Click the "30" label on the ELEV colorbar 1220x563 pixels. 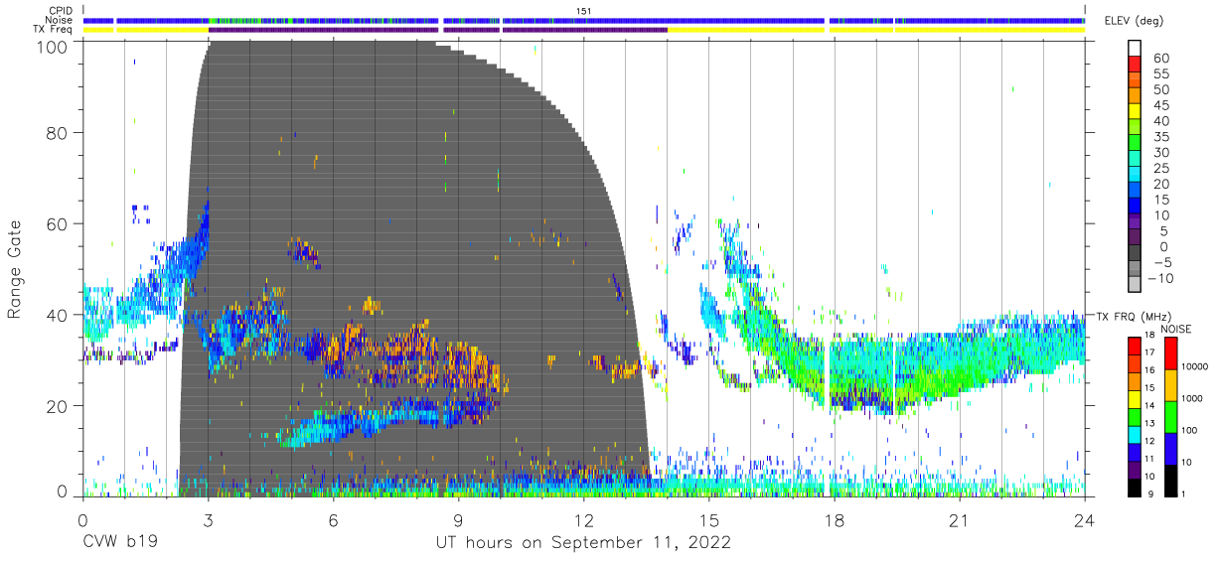pyautogui.click(x=1159, y=152)
